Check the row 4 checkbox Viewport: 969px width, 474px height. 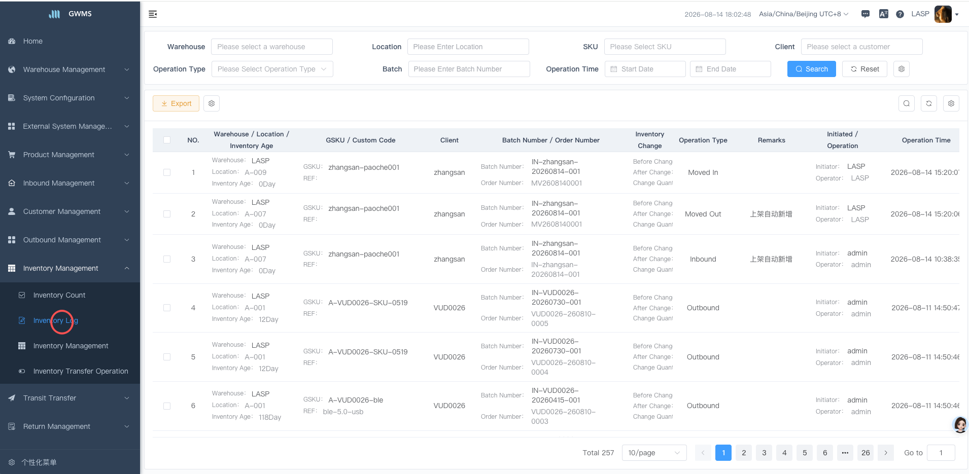tap(167, 308)
